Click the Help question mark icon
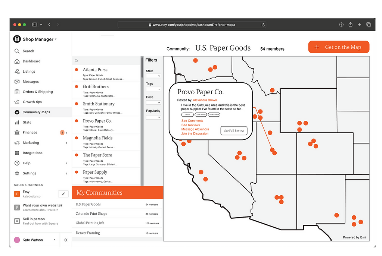 coord(17,163)
